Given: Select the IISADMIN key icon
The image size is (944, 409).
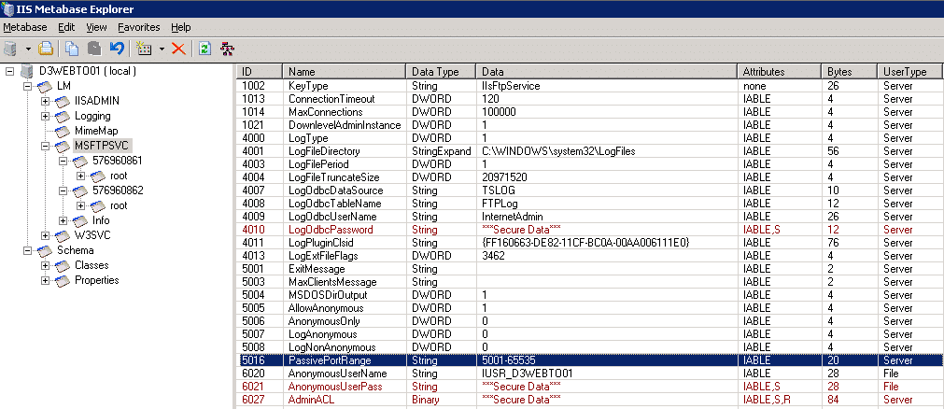Looking at the screenshot, I should (x=63, y=101).
